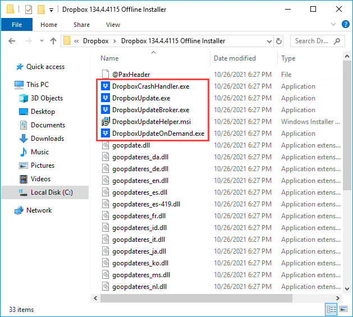Open Explorer help question mark

345,24
